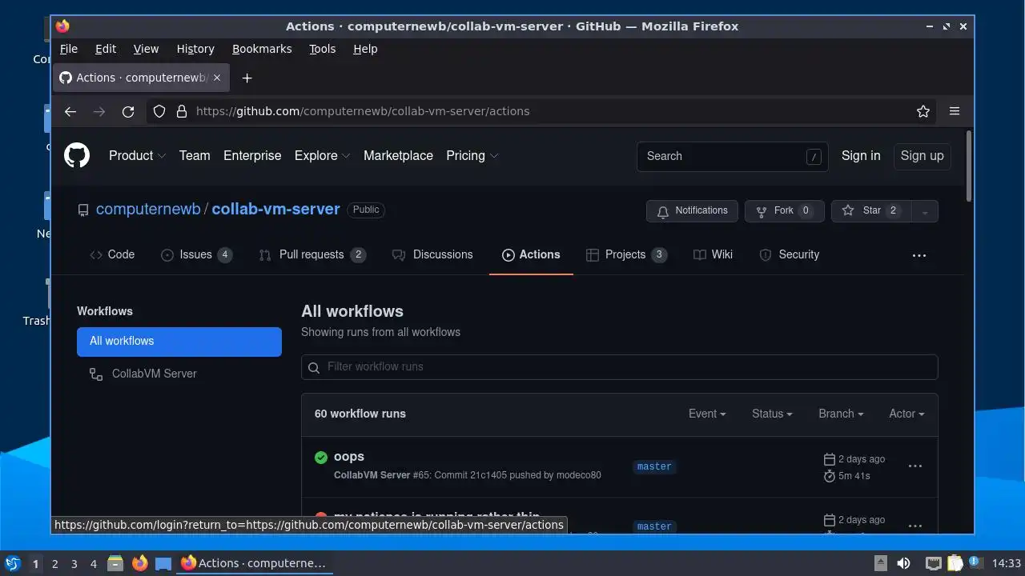Click the Marketplace link

[398, 156]
